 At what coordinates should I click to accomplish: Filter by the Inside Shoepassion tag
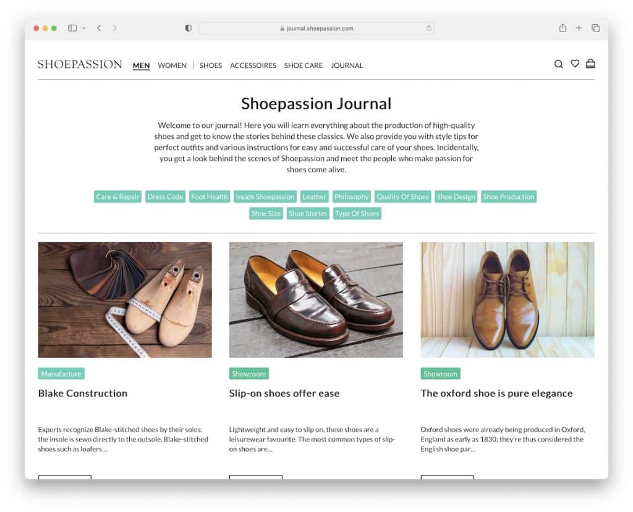point(265,197)
